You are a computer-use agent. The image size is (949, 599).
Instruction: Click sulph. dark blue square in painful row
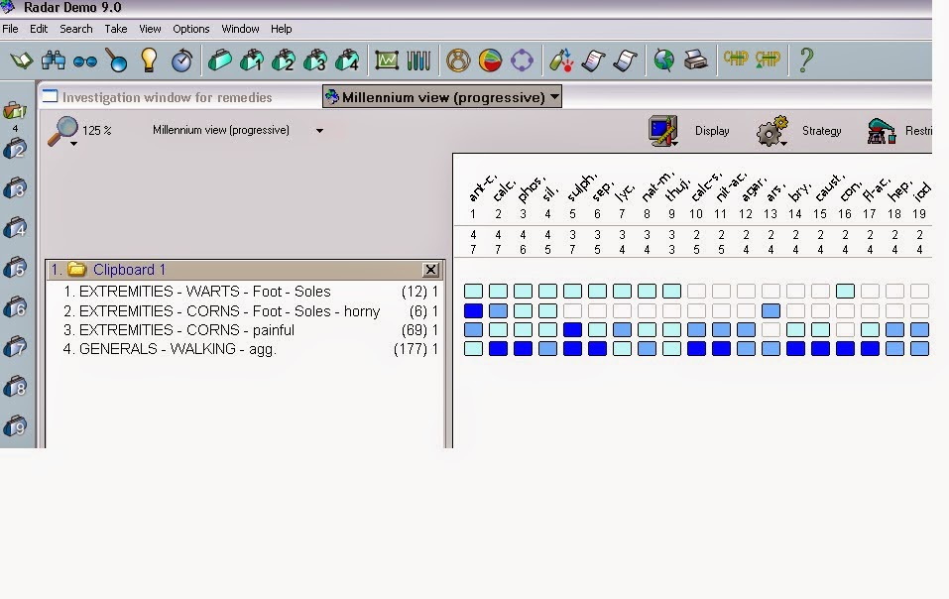pyautogui.click(x=572, y=330)
